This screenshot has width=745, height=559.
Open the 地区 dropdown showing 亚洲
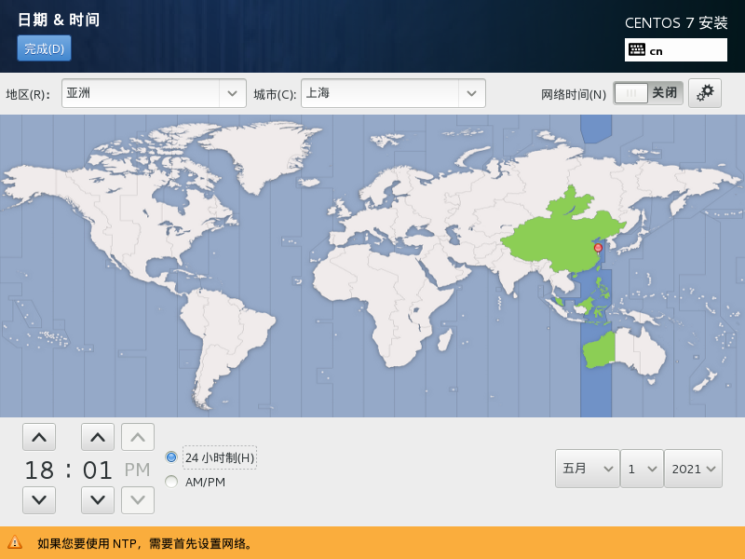pyautogui.click(x=149, y=92)
